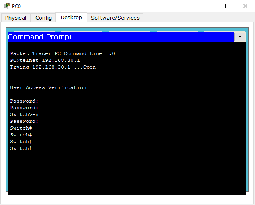Maximize the PC0 window
Screen dimensions: 255x205
[x=227, y=6]
